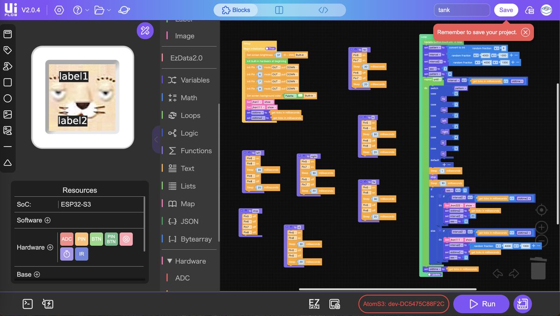Center the workspace with crosshair icon

(541, 210)
